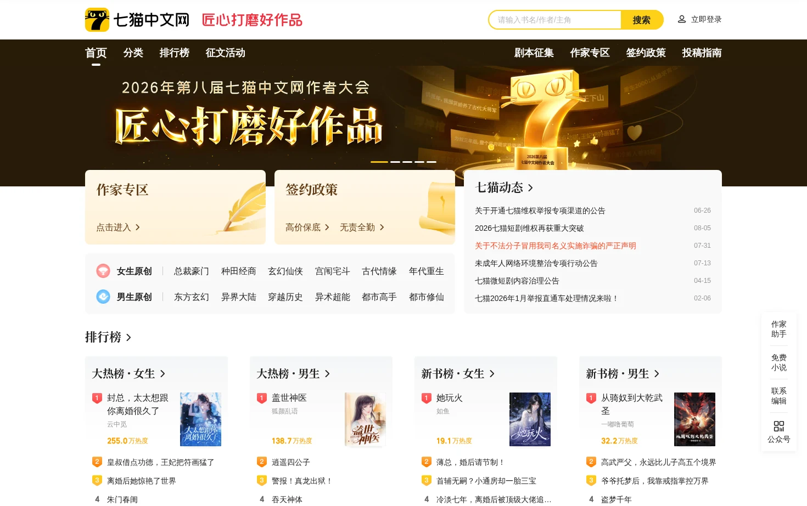Open 免费小说 in side panel
The height and width of the screenshot is (506, 807).
[x=779, y=362]
